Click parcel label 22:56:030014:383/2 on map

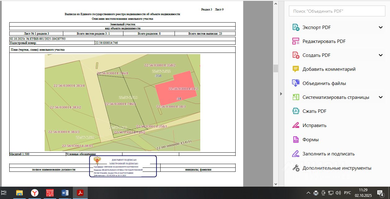point(65,107)
